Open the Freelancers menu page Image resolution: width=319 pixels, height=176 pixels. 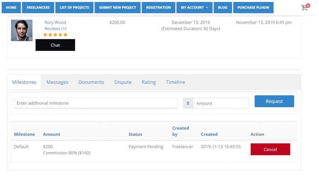(x=38, y=7)
